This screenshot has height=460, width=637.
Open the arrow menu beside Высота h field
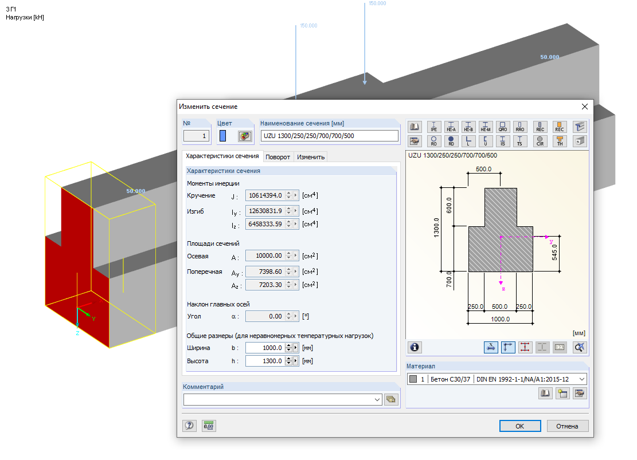pyautogui.click(x=296, y=361)
